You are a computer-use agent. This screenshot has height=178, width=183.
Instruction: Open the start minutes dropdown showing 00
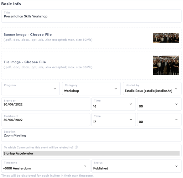coord(159,104)
